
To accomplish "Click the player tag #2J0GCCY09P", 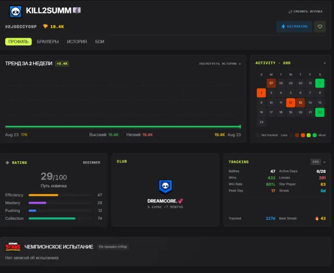I will (x=21, y=27).
